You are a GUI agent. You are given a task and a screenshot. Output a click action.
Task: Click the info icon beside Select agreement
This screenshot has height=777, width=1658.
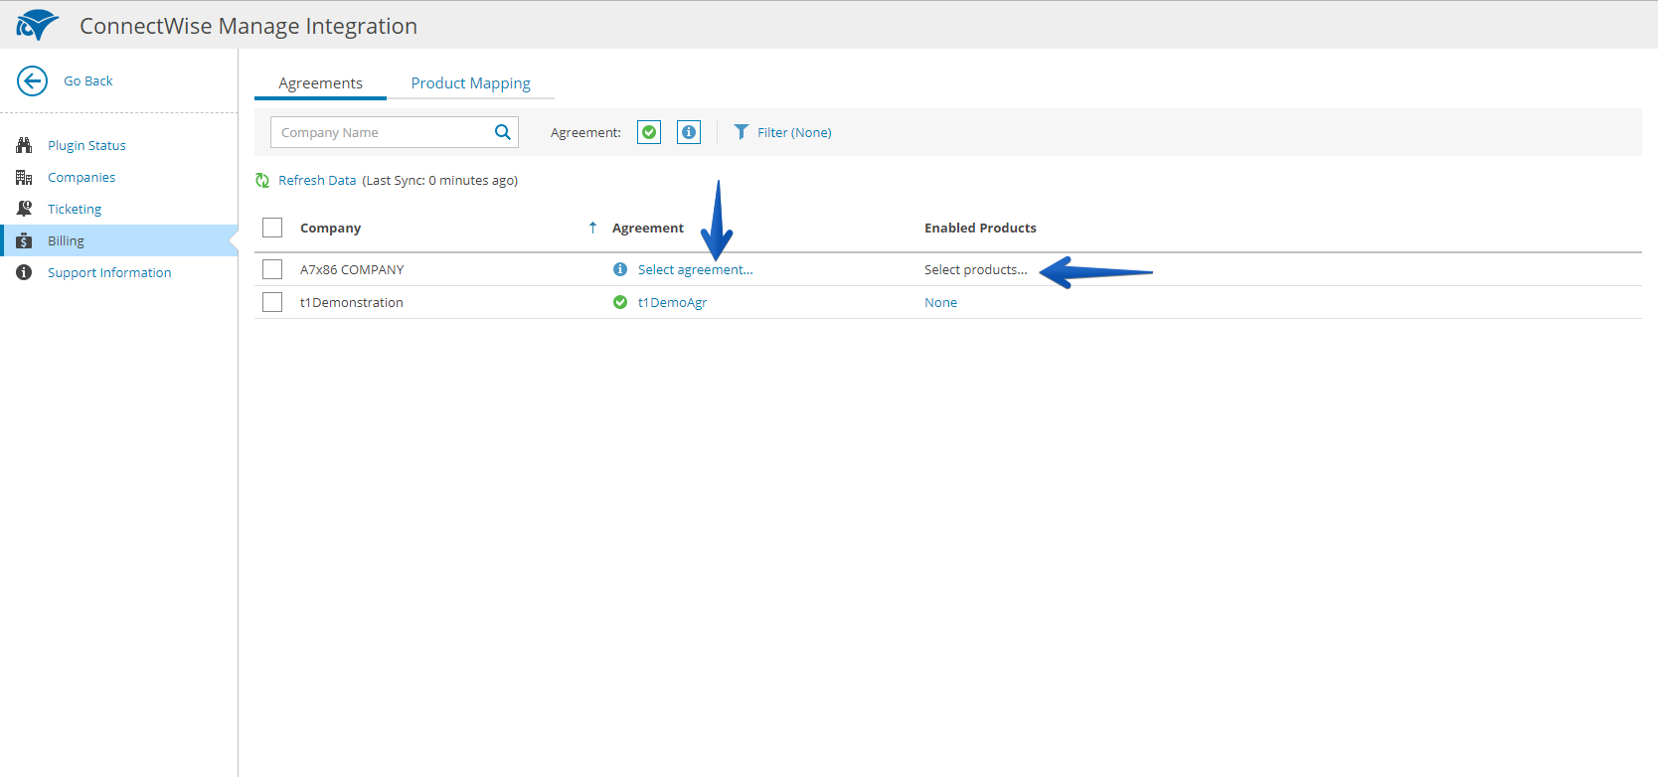tap(620, 269)
